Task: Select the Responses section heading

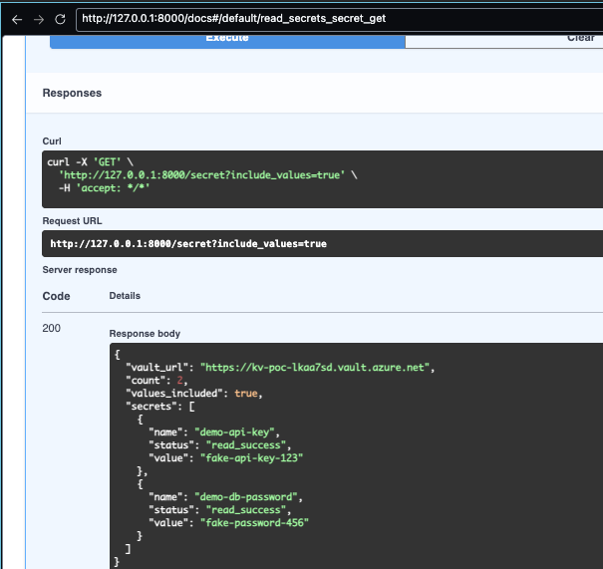Action: pos(72,93)
